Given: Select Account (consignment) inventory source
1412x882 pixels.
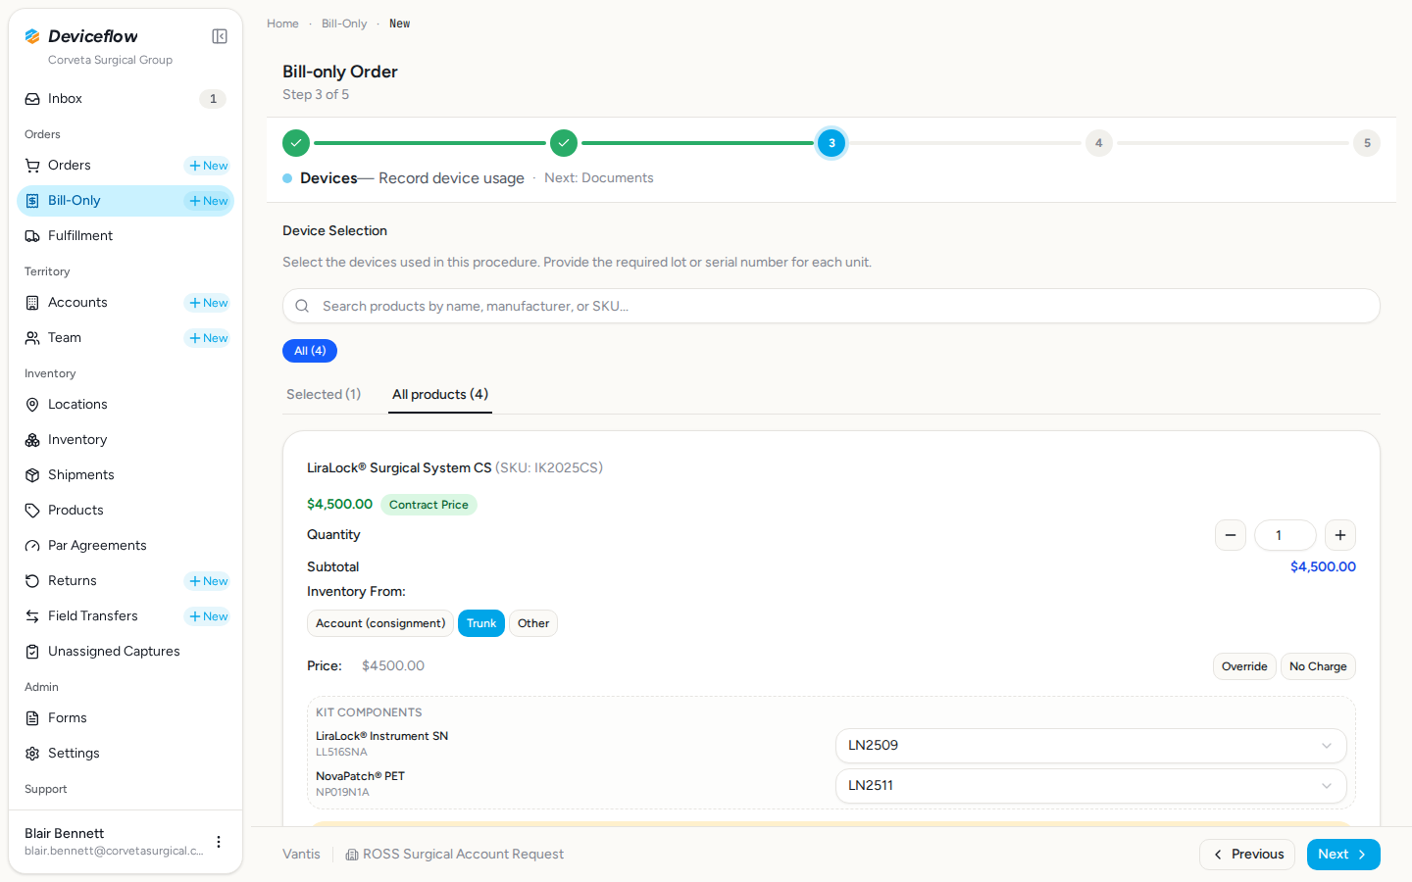Looking at the screenshot, I should click(x=380, y=623).
